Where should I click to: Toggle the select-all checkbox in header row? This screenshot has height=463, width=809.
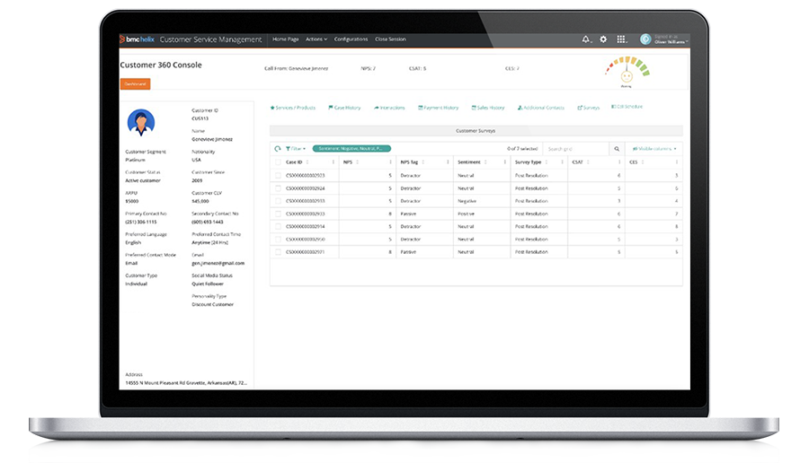[x=278, y=162]
